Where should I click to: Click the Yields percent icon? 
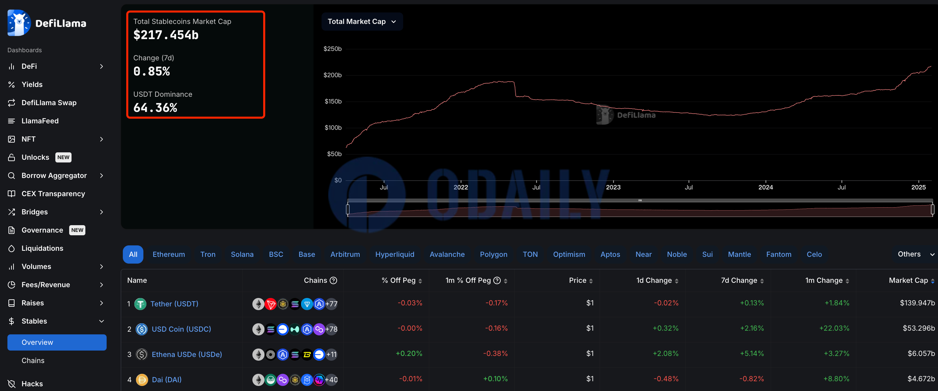12,84
